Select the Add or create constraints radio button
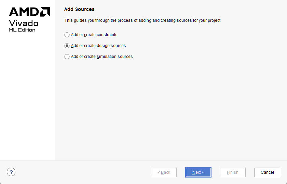Image resolution: width=287 pixels, height=184 pixels. pyautogui.click(x=67, y=35)
